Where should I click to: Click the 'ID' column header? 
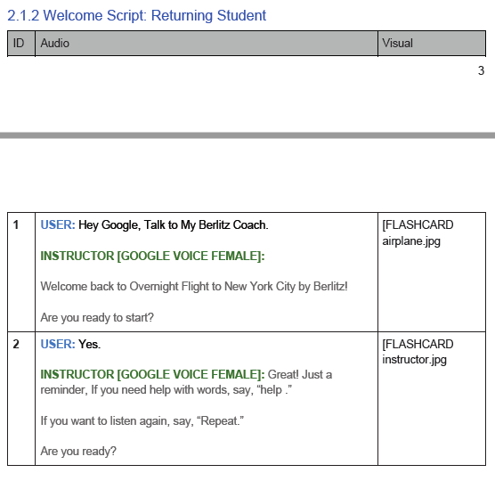coord(21,44)
